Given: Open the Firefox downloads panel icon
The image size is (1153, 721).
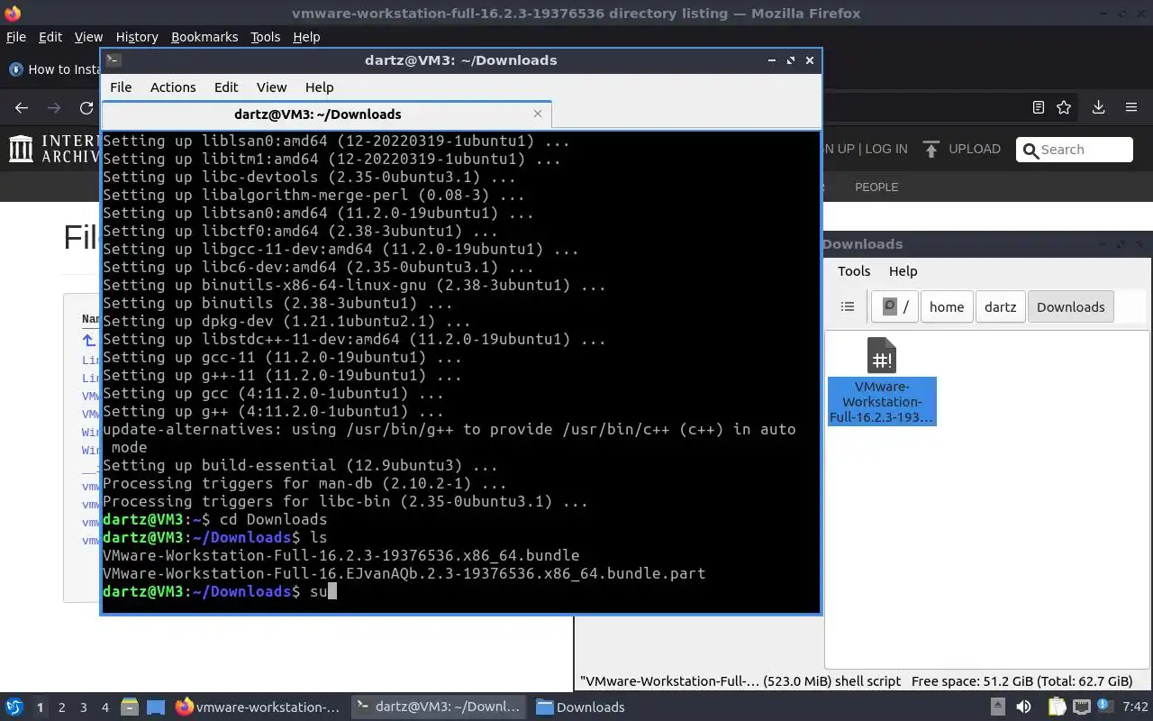Looking at the screenshot, I should point(1098,107).
